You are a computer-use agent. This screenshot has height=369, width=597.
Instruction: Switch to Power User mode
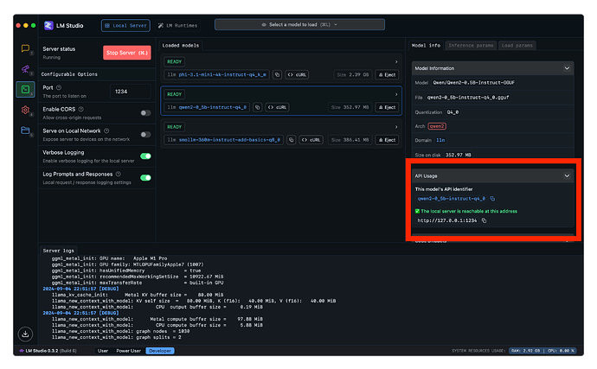pos(128,351)
